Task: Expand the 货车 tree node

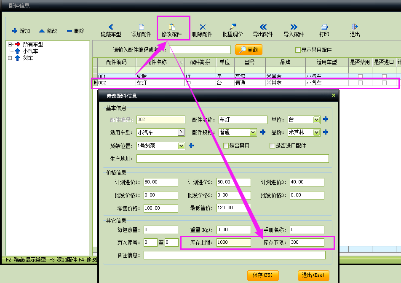Action: 10,58
